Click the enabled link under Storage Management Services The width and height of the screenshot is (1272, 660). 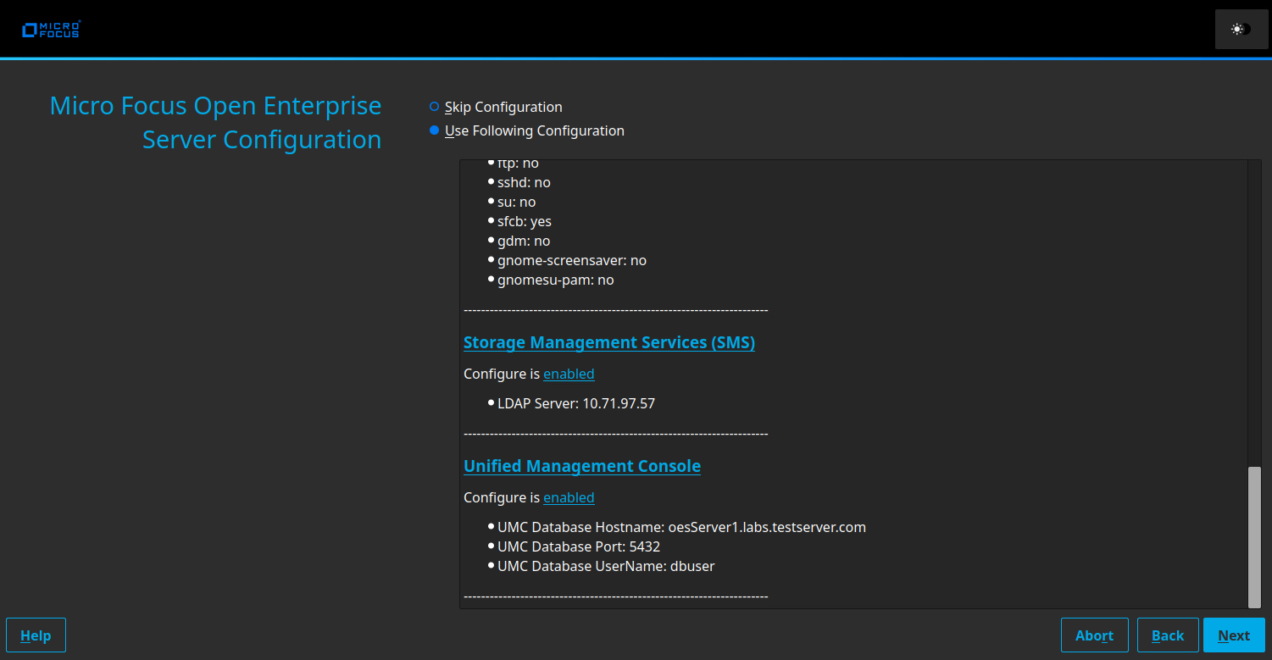569,374
